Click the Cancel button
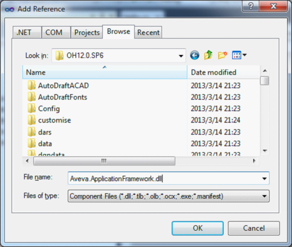 pos(254,228)
